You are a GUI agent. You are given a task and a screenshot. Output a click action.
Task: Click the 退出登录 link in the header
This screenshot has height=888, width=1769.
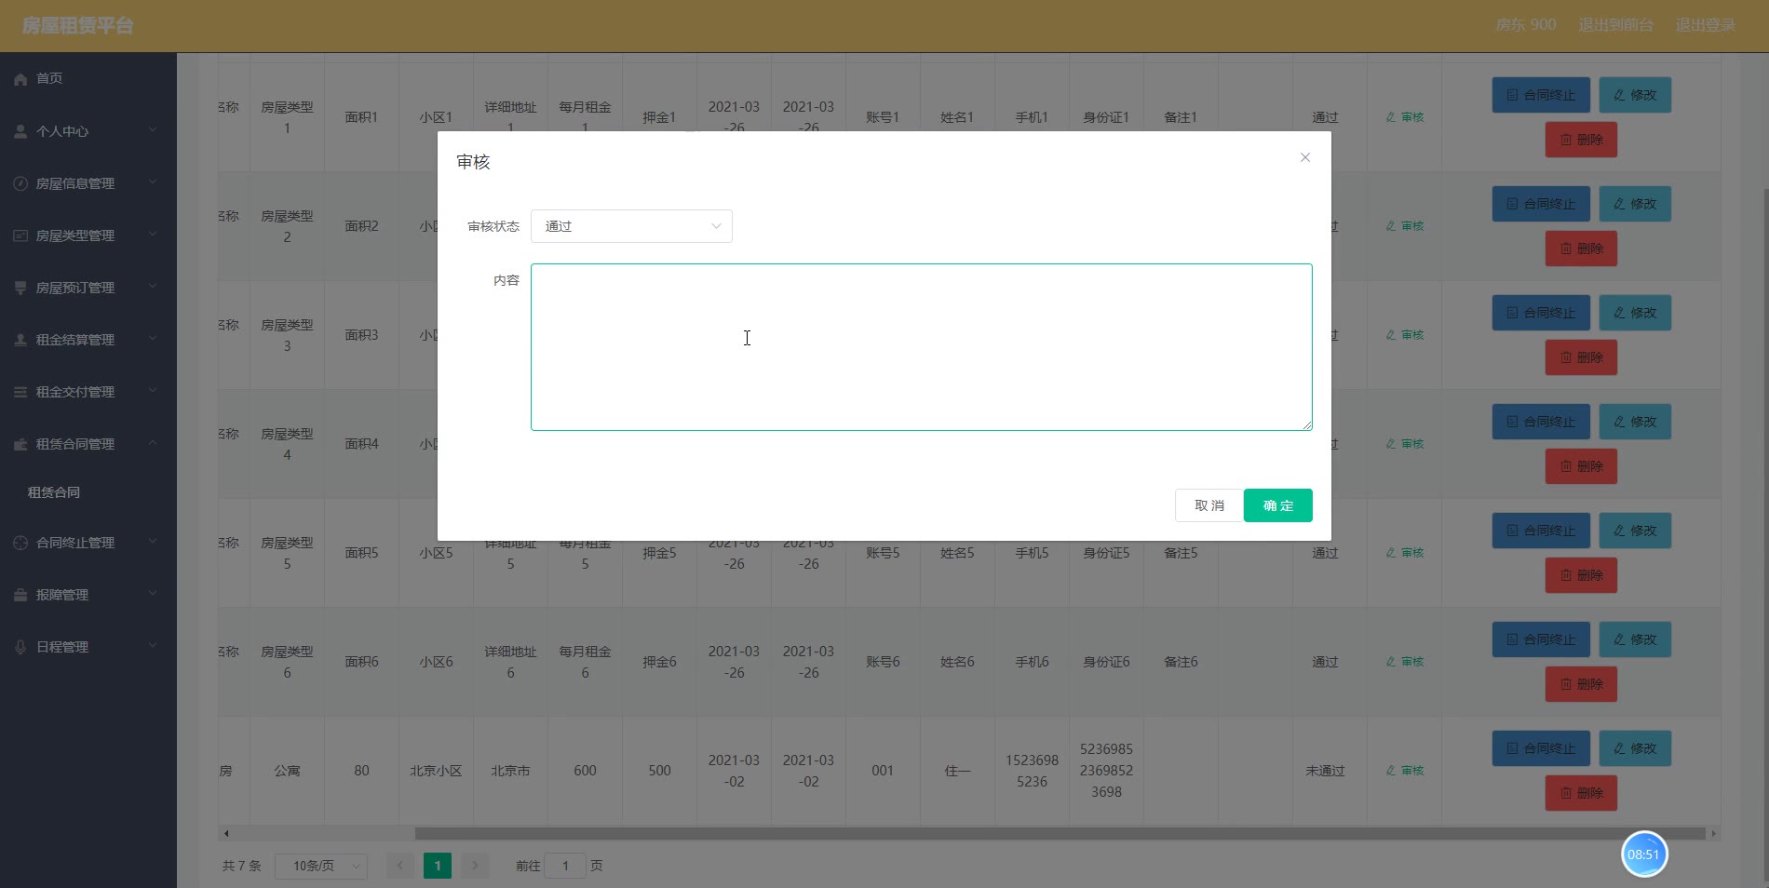[1705, 25]
